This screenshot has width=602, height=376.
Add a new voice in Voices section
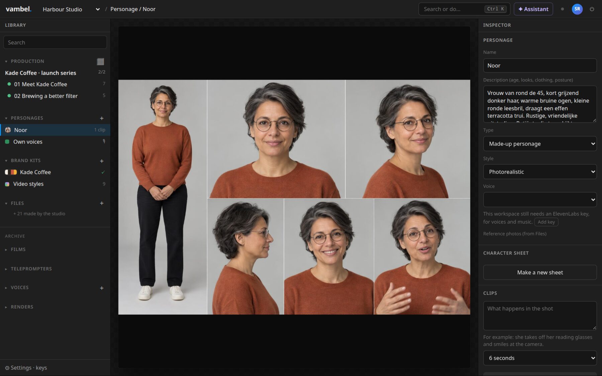click(102, 288)
